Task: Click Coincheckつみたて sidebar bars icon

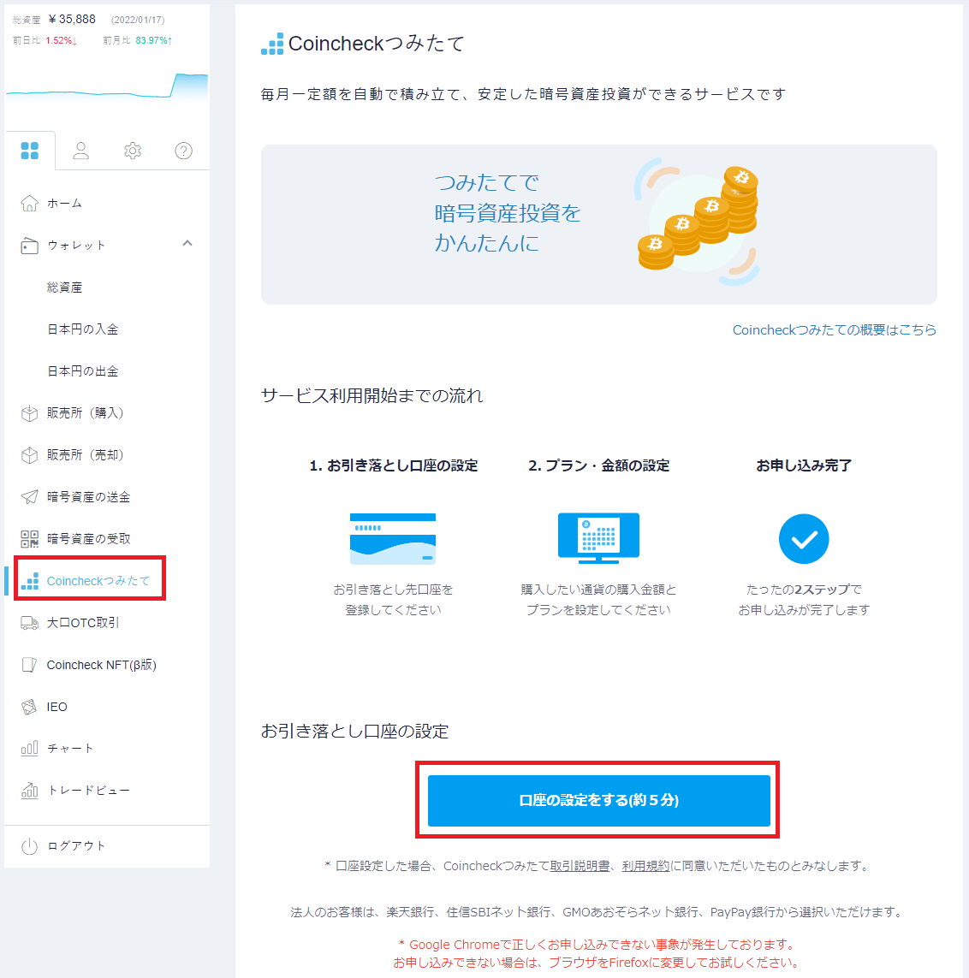Action: click(29, 581)
